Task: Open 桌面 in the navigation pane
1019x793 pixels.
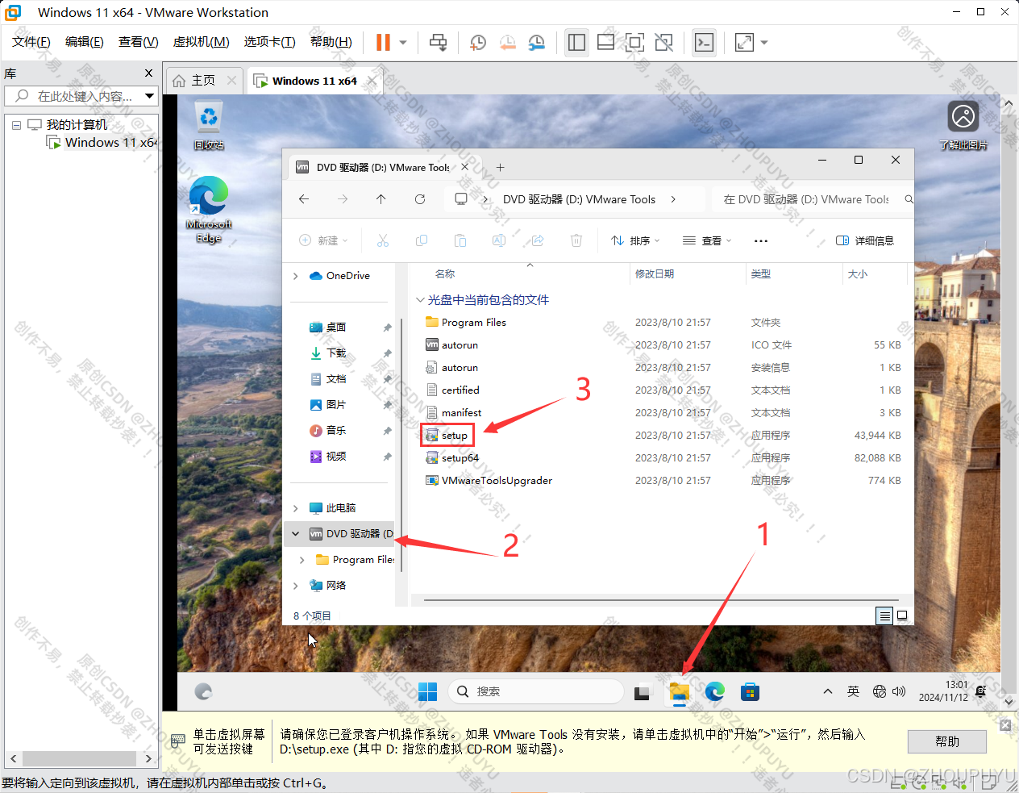Action: pyautogui.click(x=336, y=328)
